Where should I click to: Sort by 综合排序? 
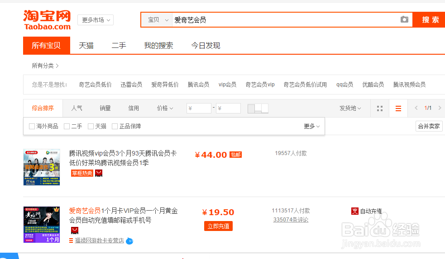tap(43, 108)
